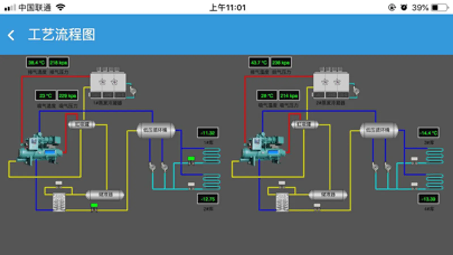Screen dimensions: 453x255
Task: Select unit 1 plate heat exchanger
Action: click(x=59, y=202)
